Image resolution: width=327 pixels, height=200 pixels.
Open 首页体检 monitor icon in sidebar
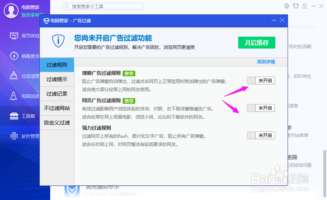coord(14,36)
